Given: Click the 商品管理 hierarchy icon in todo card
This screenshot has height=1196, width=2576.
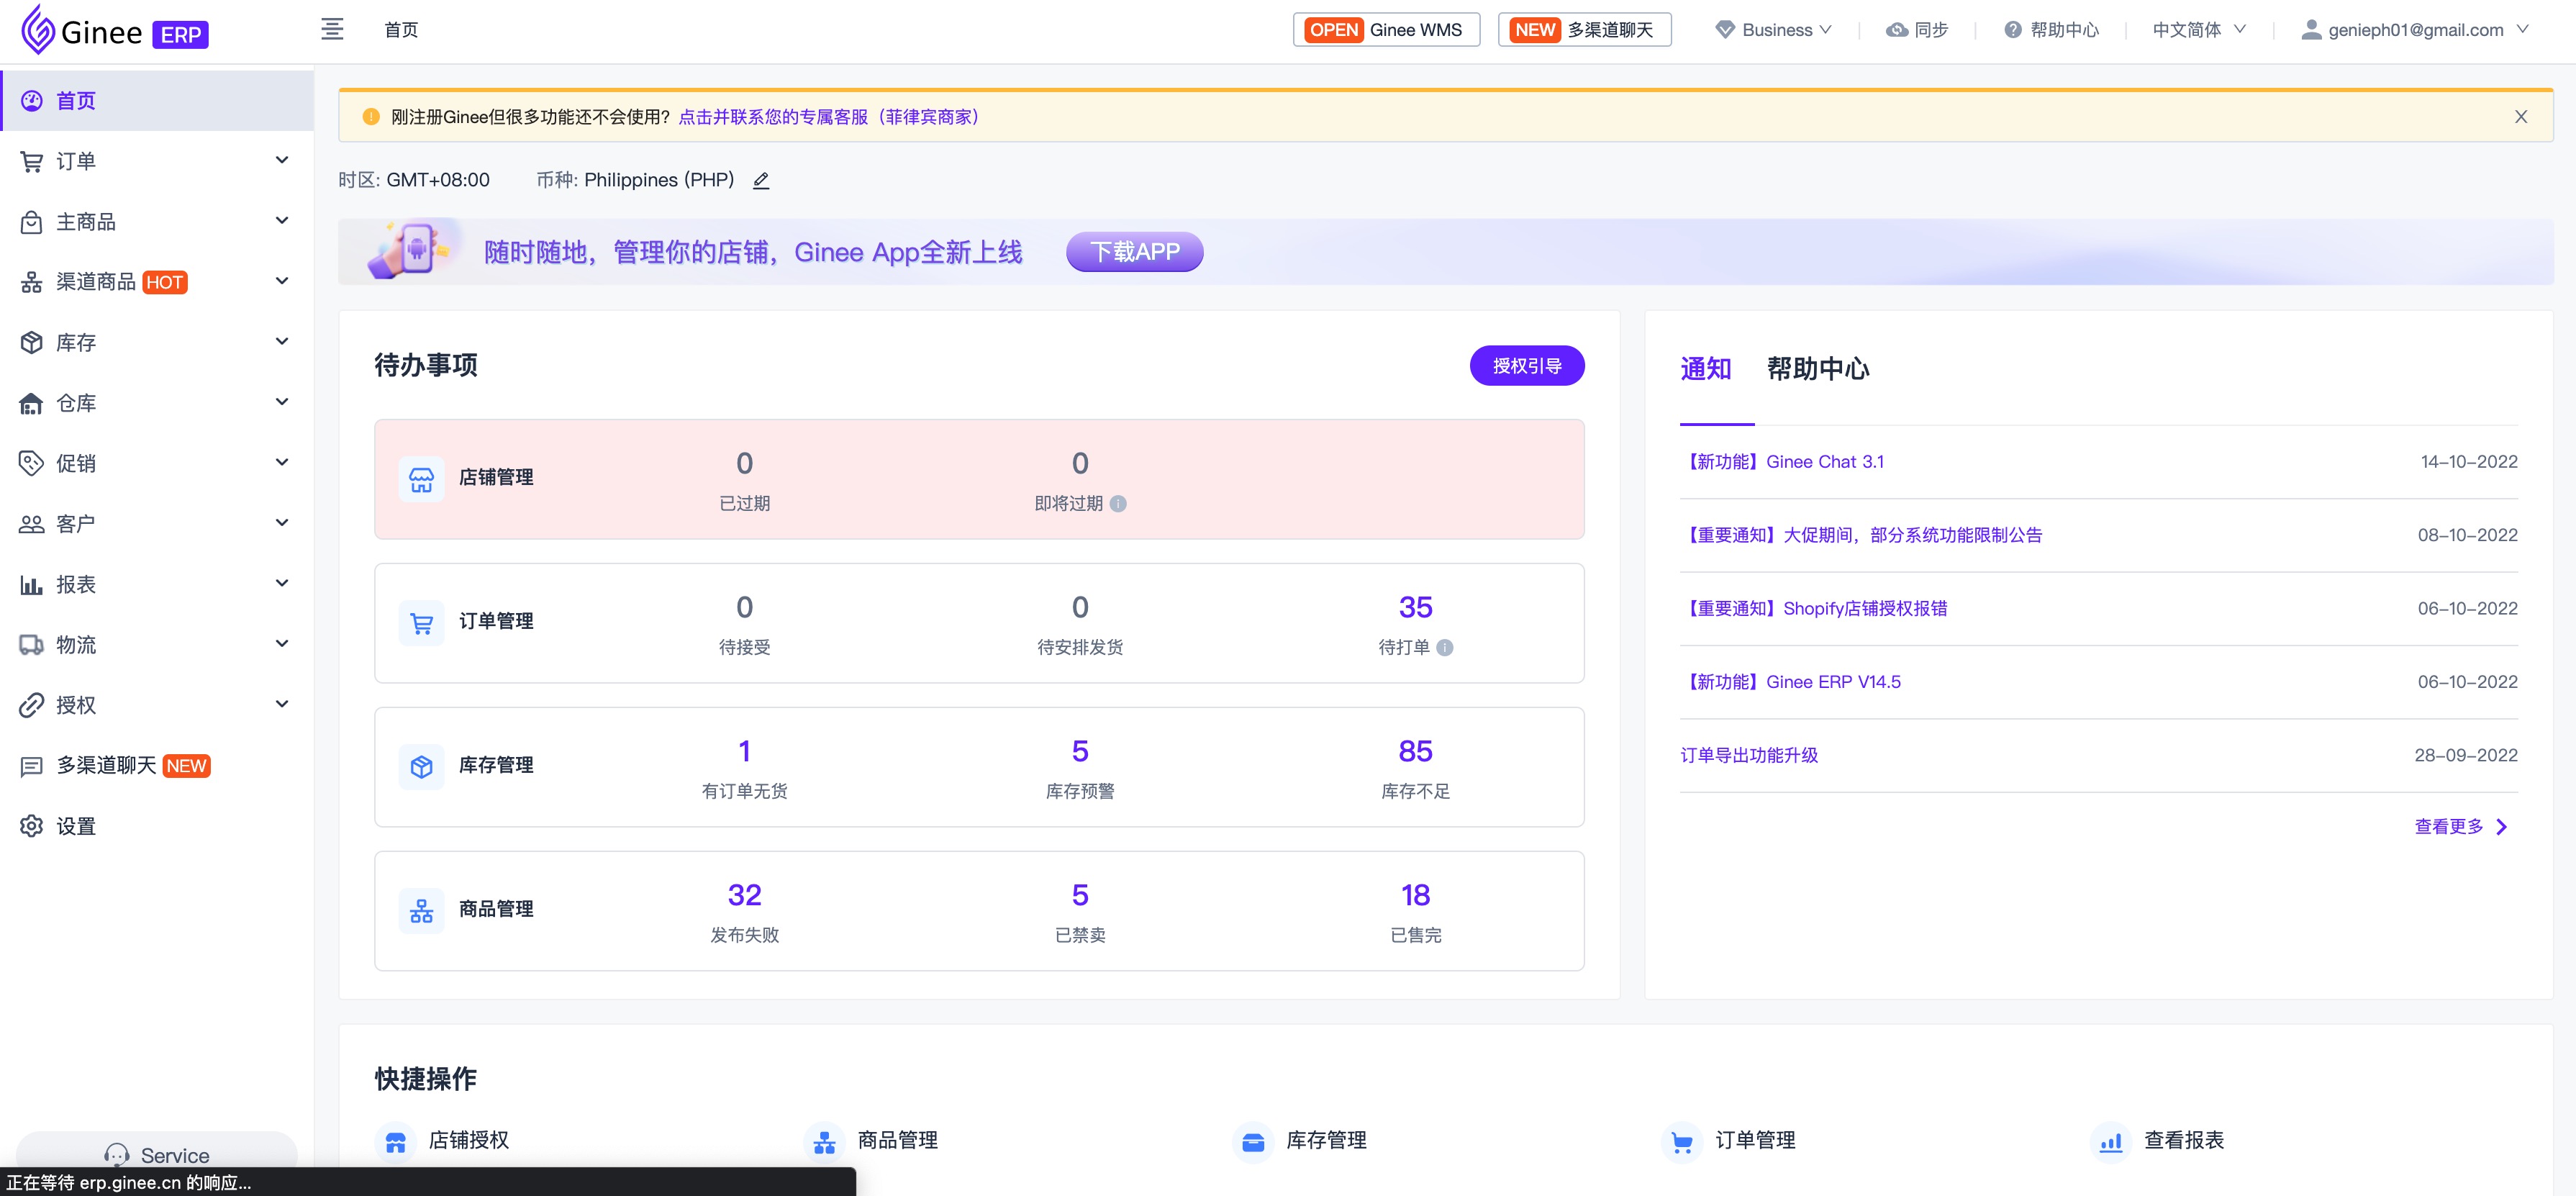Looking at the screenshot, I should 422,911.
